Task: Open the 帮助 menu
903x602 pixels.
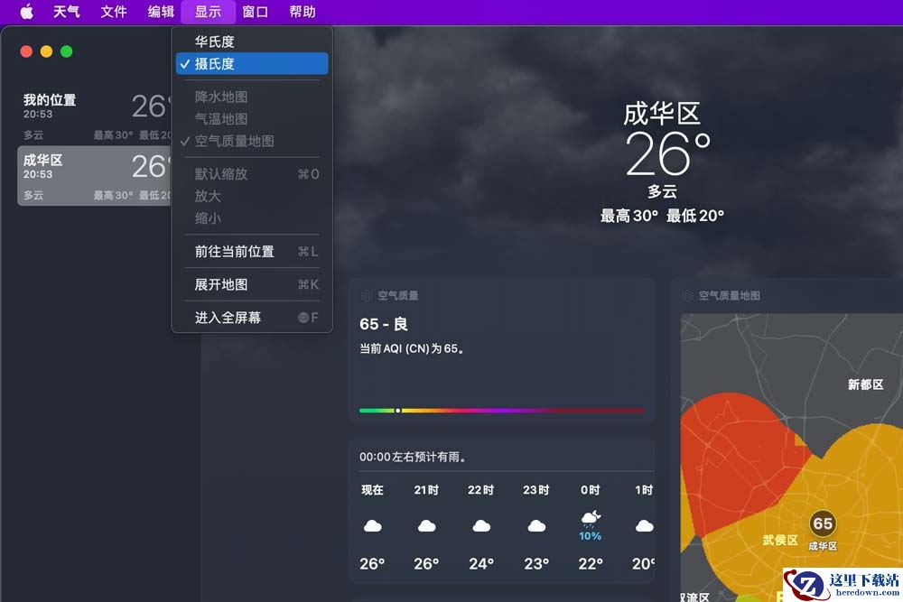Action: click(303, 12)
